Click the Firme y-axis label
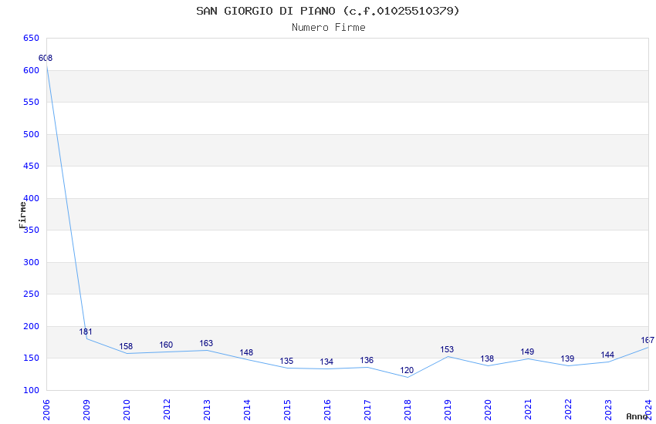 point(22,215)
